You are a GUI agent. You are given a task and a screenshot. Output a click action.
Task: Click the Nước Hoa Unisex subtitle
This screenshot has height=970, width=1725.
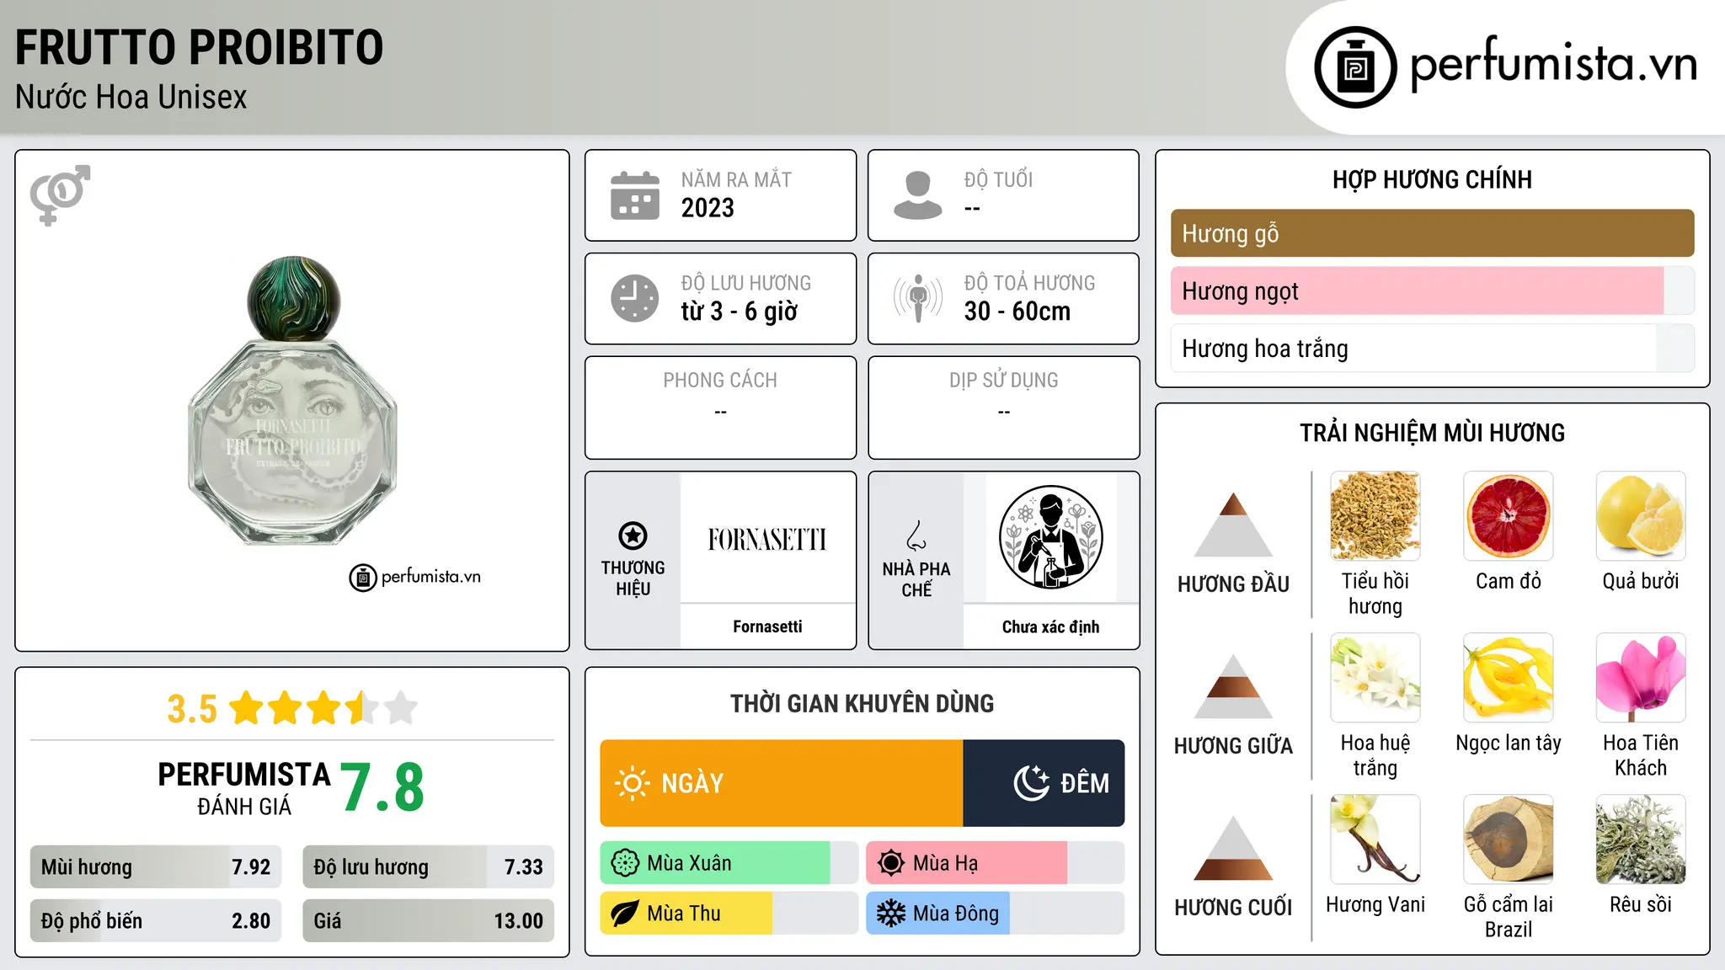click(x=131, y=98)
